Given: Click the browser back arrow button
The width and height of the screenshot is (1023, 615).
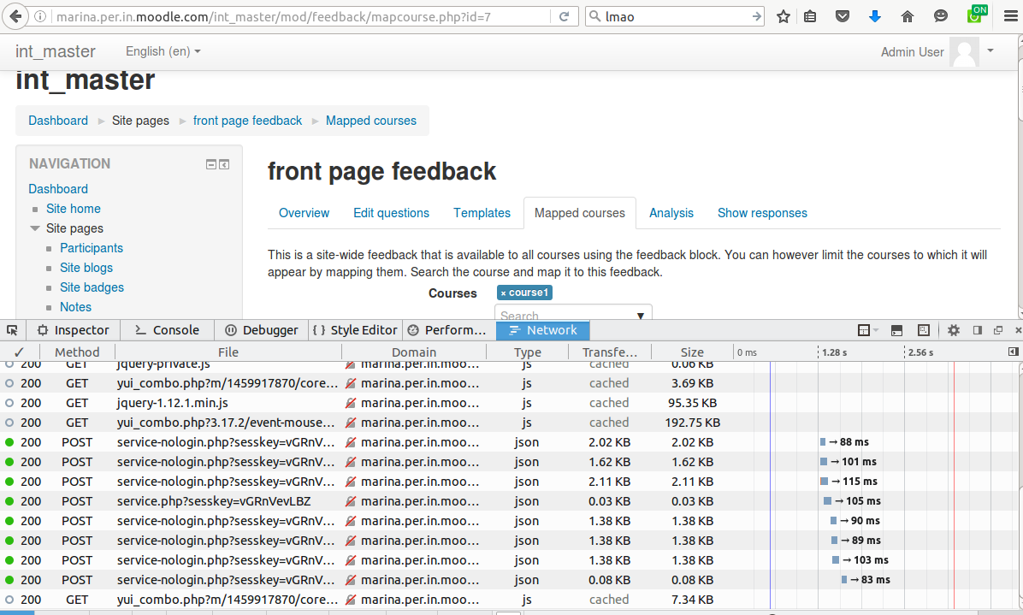Looking at the screenshot, I should click(x=15, y=16).
